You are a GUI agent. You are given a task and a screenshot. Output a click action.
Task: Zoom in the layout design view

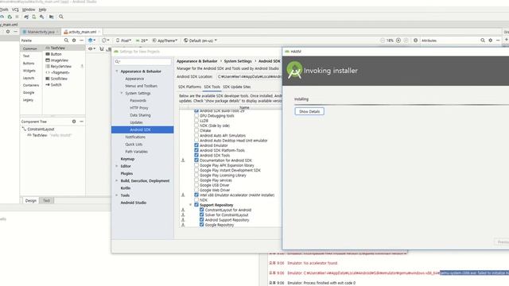398,41
